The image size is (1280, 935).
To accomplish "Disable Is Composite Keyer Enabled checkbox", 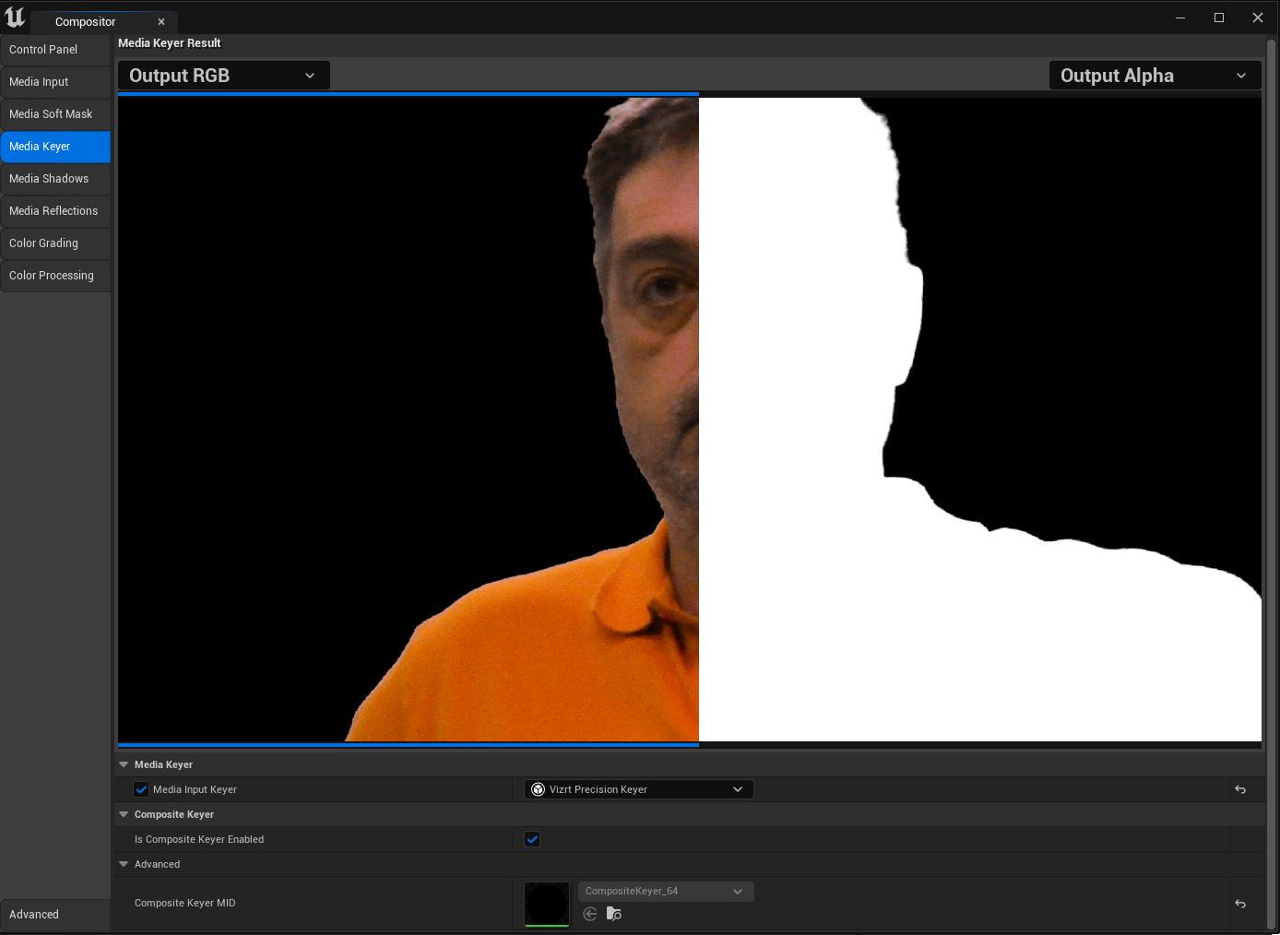I will pos(532,839).
